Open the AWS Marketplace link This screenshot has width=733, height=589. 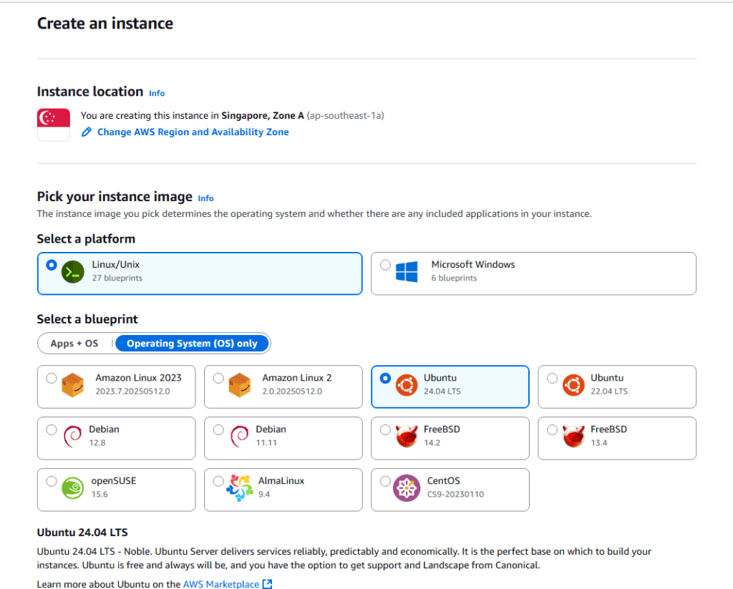(221, 585)
